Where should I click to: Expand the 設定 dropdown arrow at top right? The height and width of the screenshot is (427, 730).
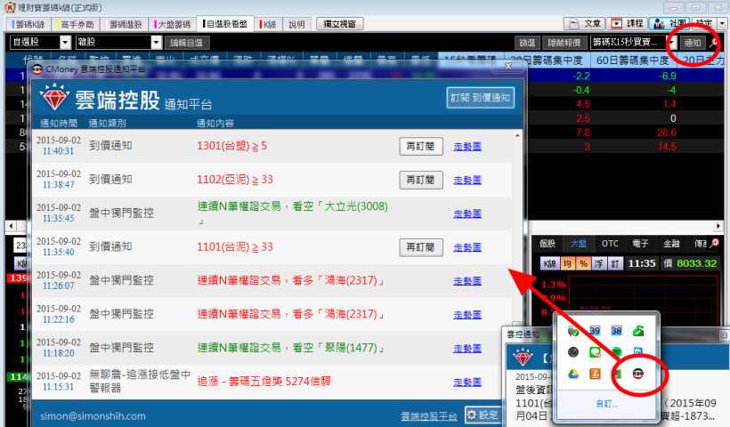pyautogui.click(x=722, y=24)
